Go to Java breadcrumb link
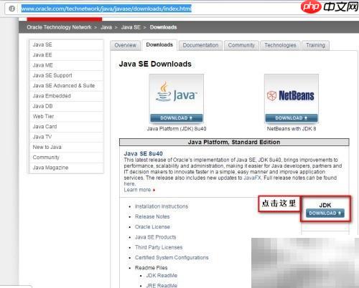359x288 pixels. click(106, 27)
